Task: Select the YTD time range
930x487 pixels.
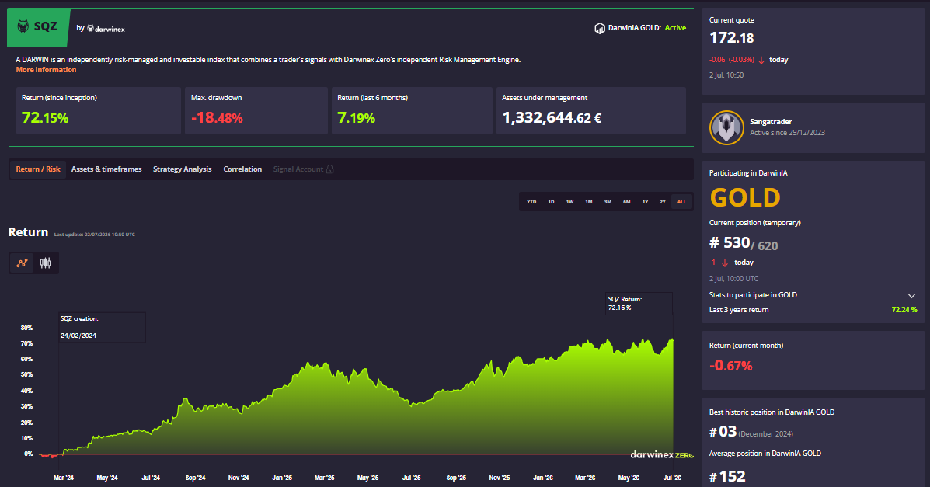Action: pyautogui.click(x=531, y=202)
